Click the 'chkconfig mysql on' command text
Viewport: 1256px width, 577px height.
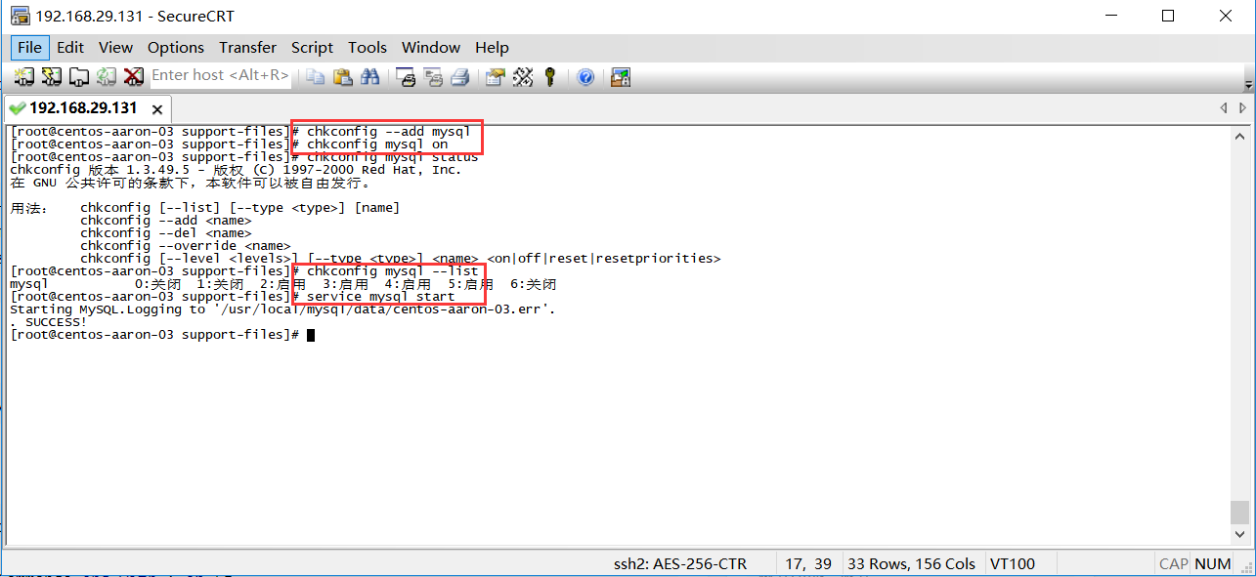pyautogui.click(x=377, y=144)
